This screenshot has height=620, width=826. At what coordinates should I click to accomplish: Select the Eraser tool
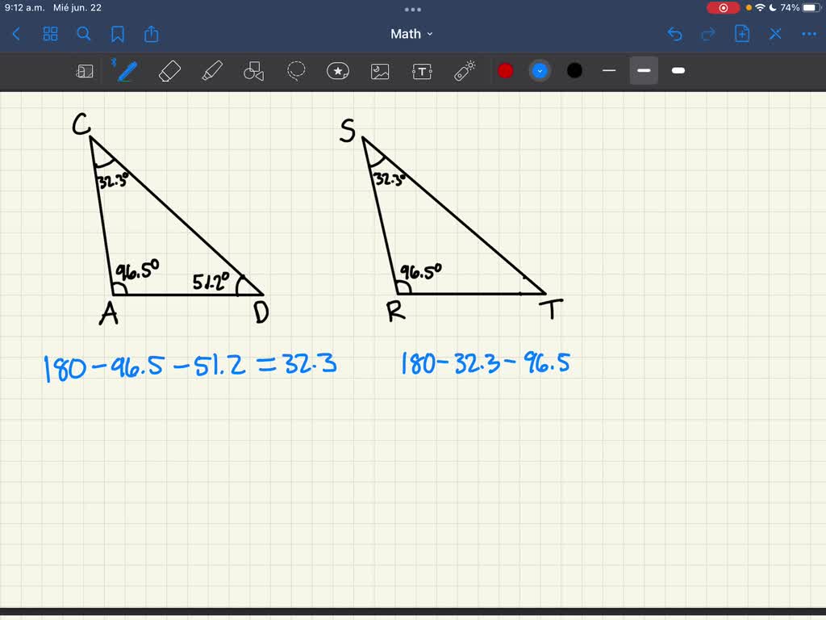click(169, 70)
